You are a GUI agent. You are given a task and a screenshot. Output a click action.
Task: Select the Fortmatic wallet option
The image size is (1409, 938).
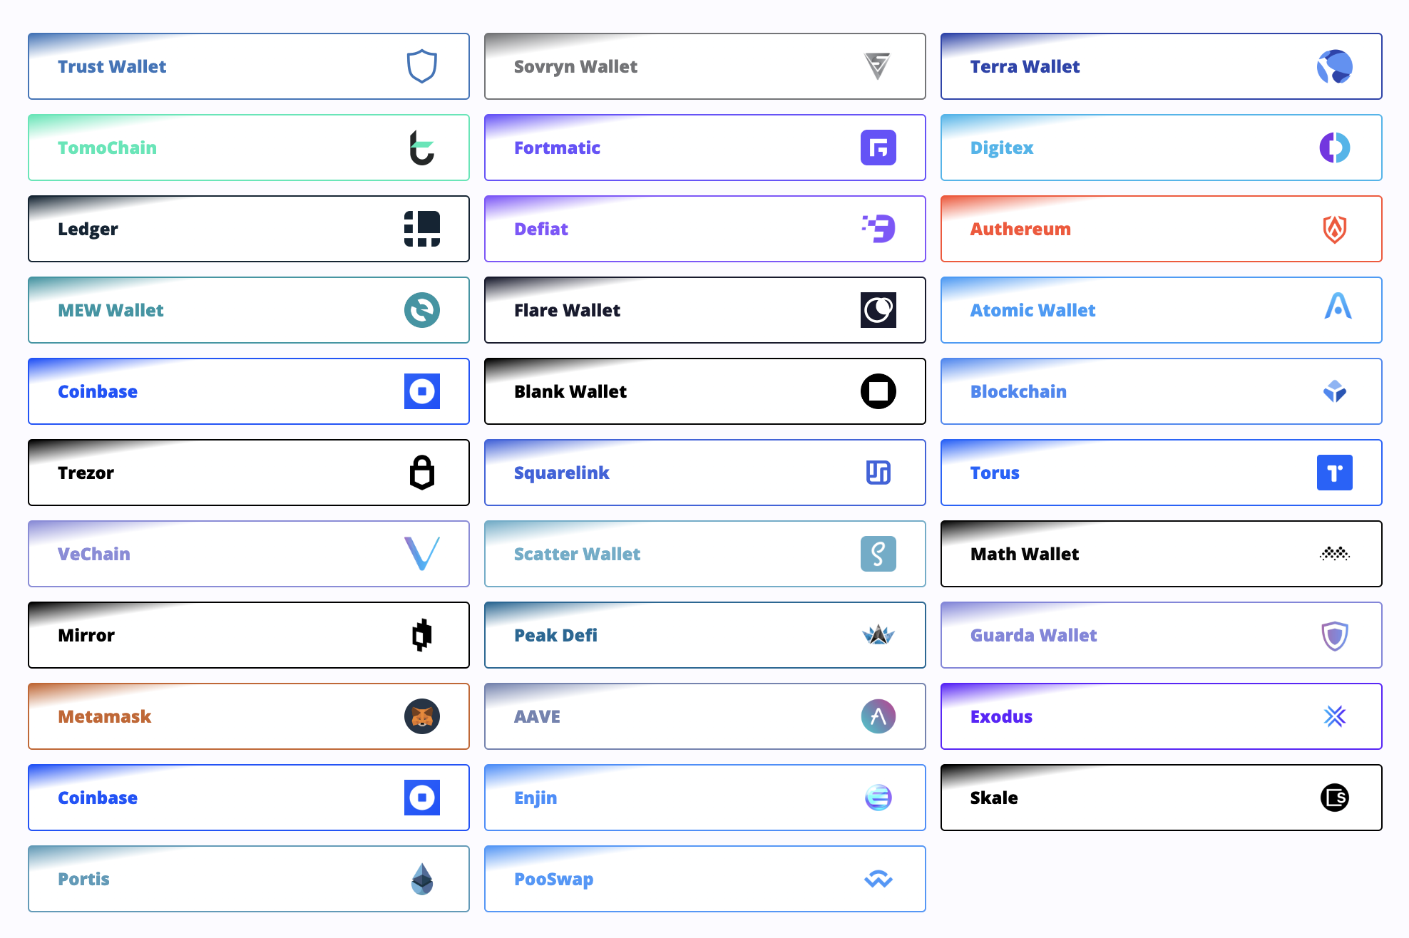pos(704,148)
